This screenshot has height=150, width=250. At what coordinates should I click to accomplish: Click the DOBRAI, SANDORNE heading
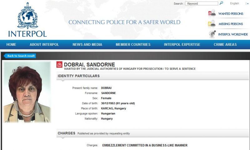click(x=89, y=65)
